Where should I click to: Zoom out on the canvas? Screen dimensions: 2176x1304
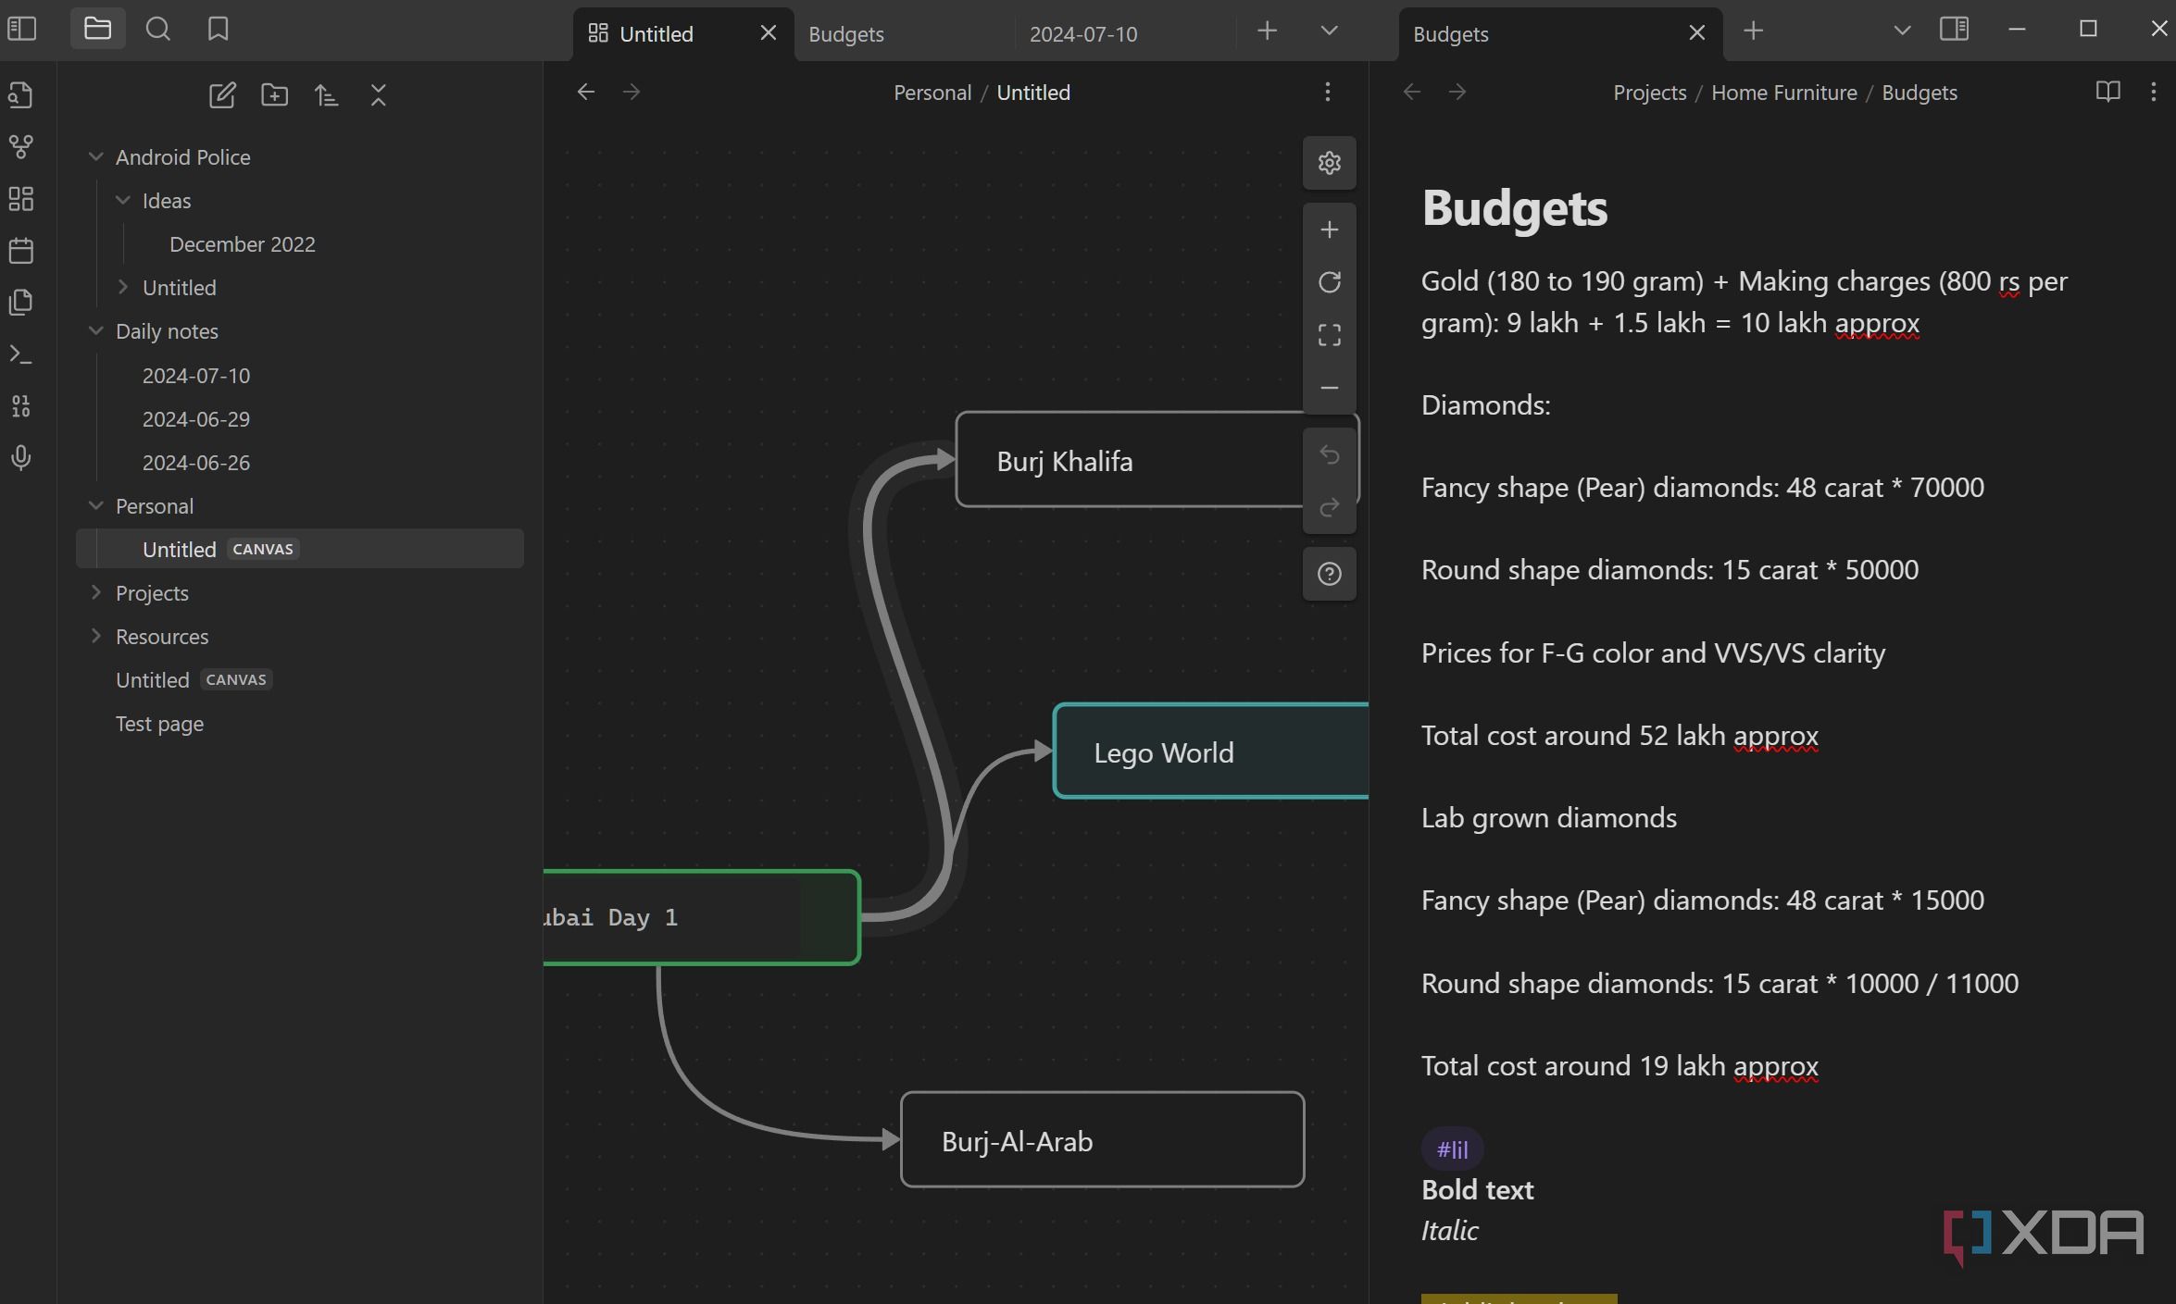click(1330, 388)
